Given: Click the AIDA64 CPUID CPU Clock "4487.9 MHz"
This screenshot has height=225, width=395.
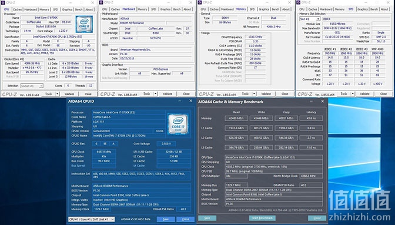Looking at the screenshot, I should (x=104, y=152).
